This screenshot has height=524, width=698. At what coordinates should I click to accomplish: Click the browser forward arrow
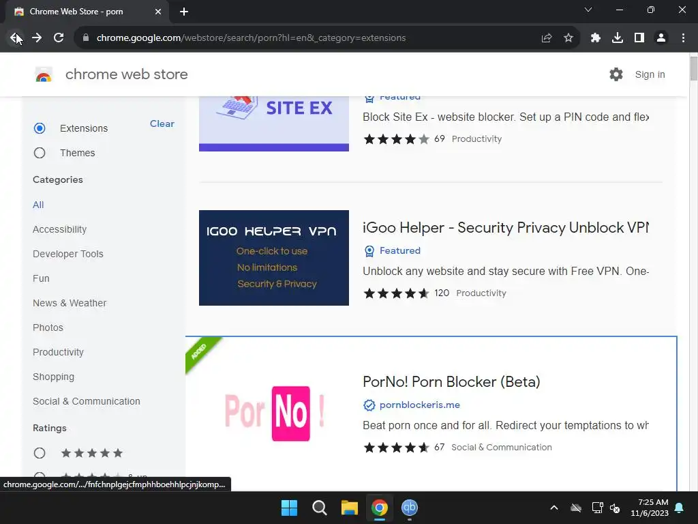[x=37, y=38]
